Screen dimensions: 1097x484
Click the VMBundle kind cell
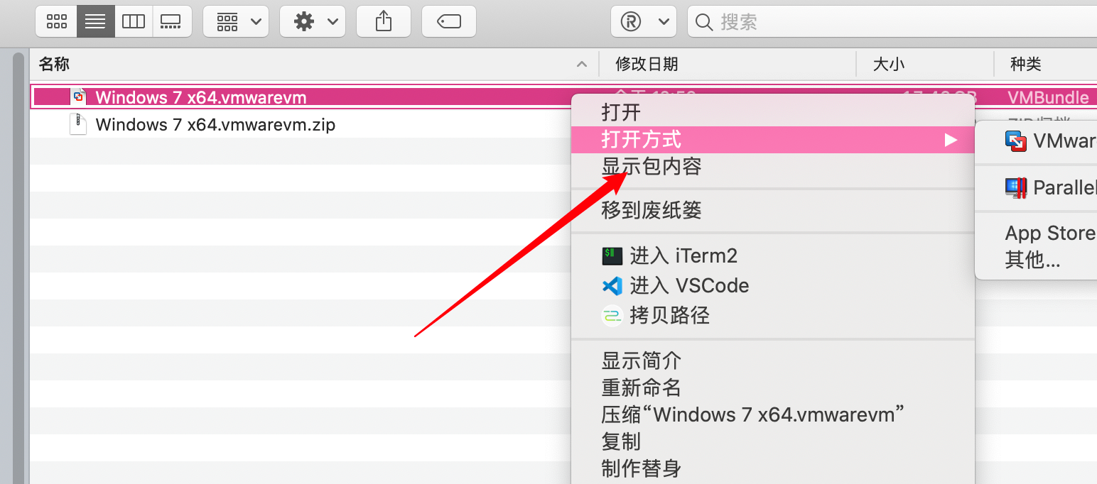1048,97
